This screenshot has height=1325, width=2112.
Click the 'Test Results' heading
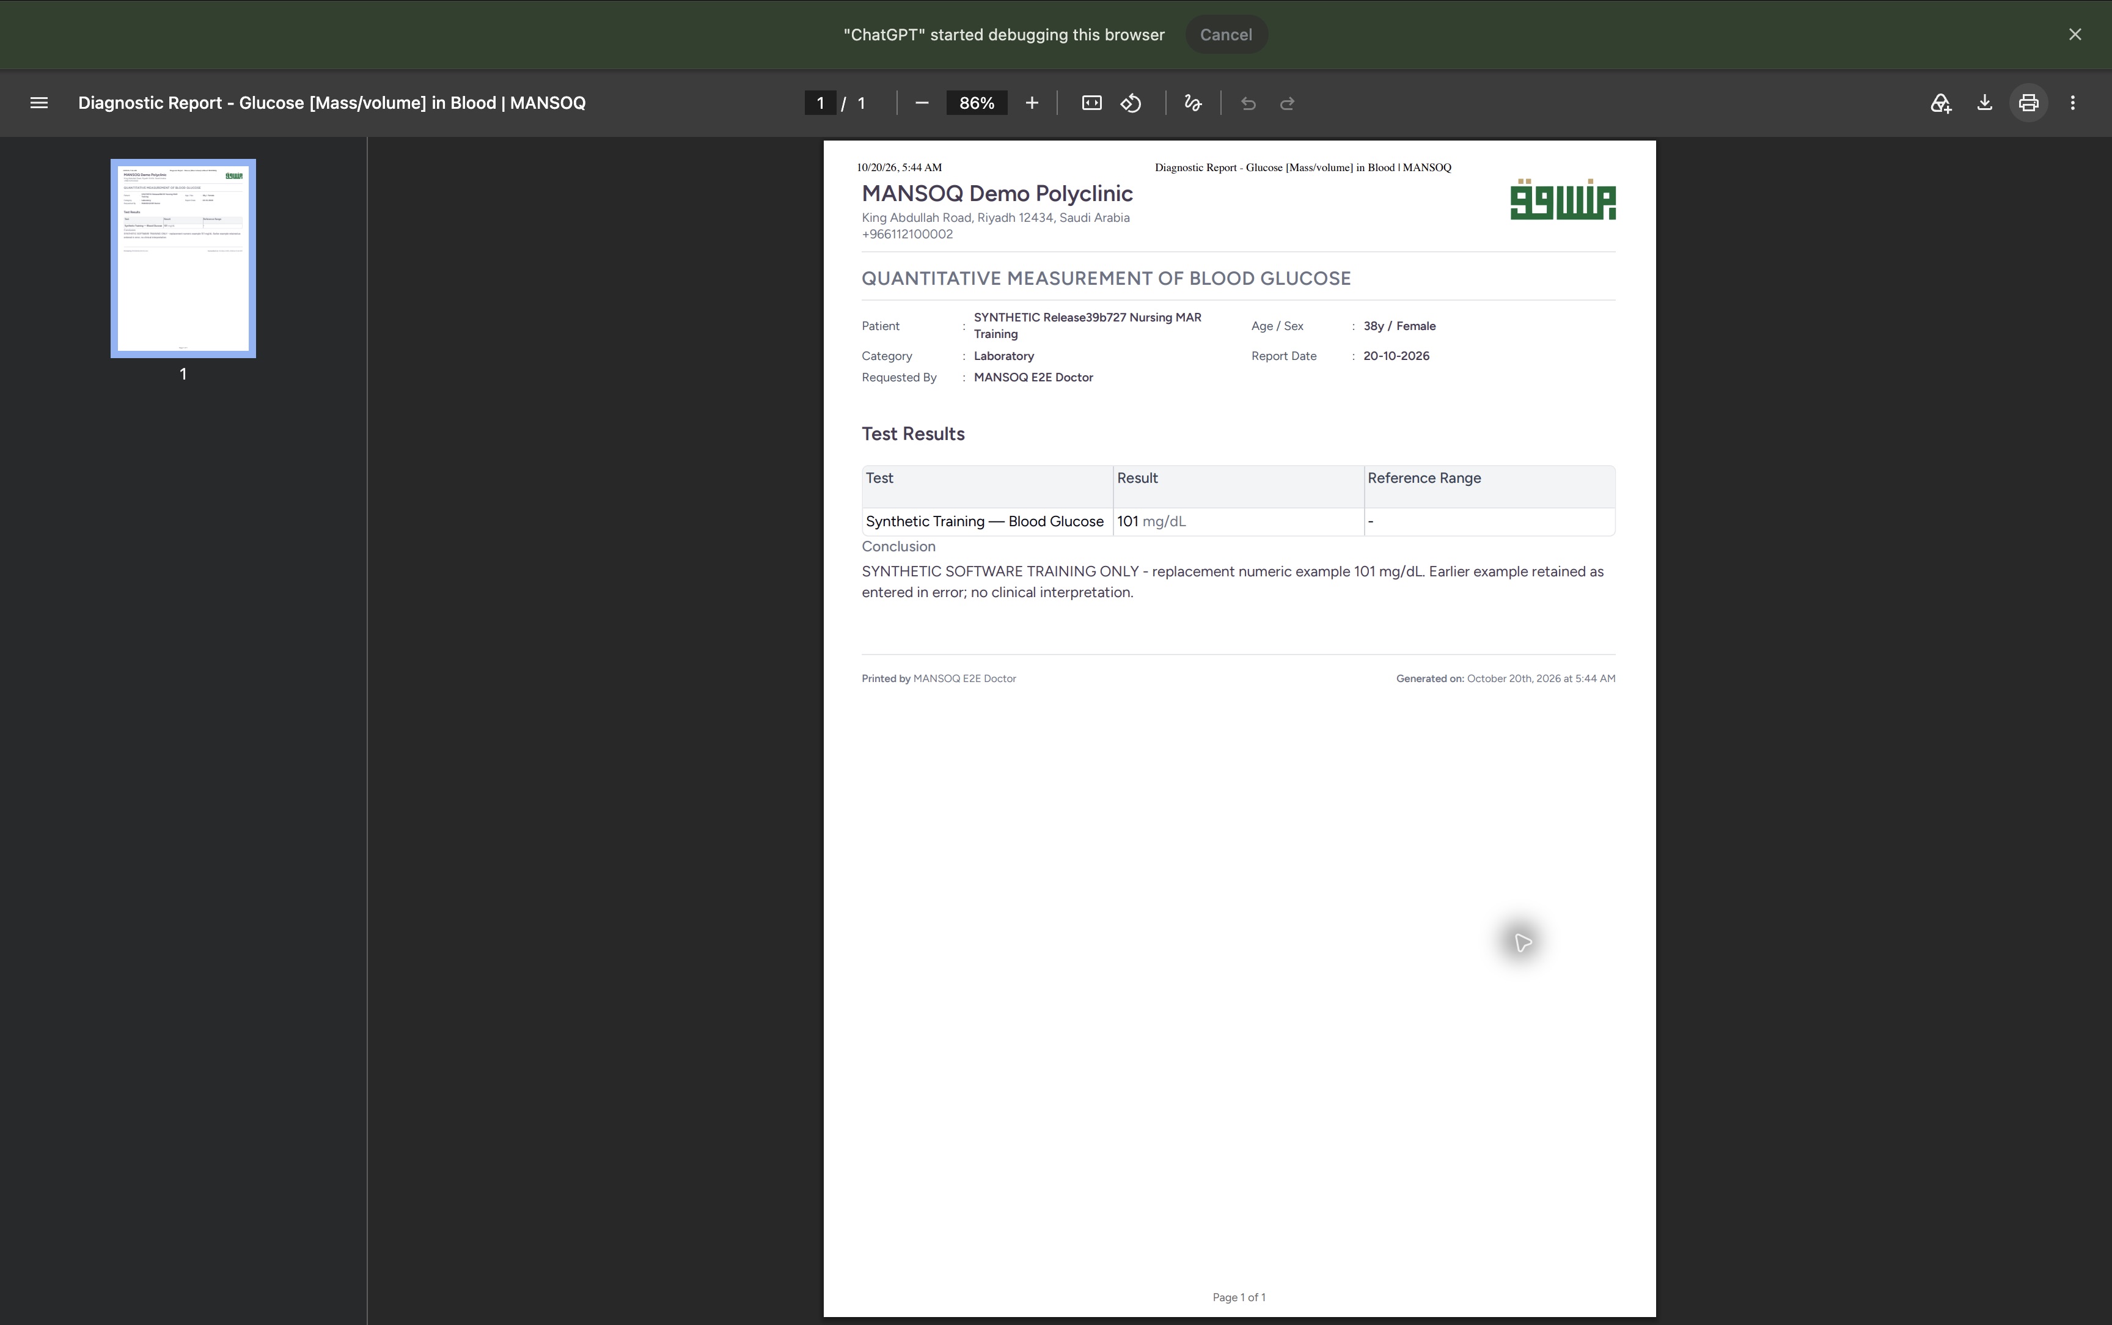pos(913,434)
